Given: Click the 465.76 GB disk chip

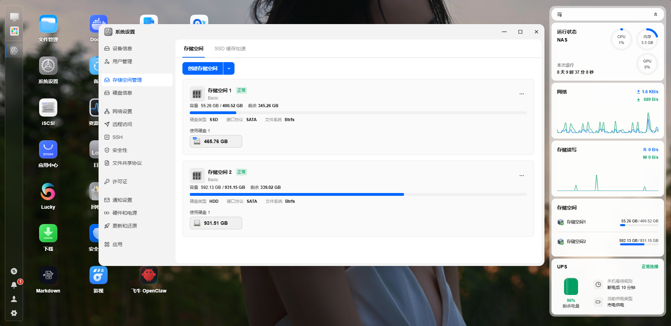Looking at the screenshot, I should (216, 141).
